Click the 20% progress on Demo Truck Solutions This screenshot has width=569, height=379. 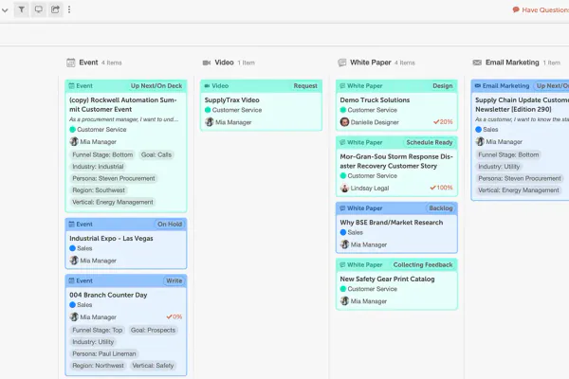[443, 122]
